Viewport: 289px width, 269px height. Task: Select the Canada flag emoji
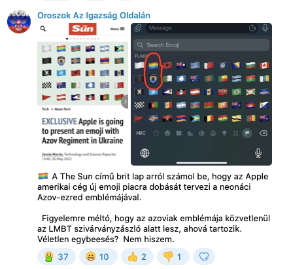tap(264, 65)
